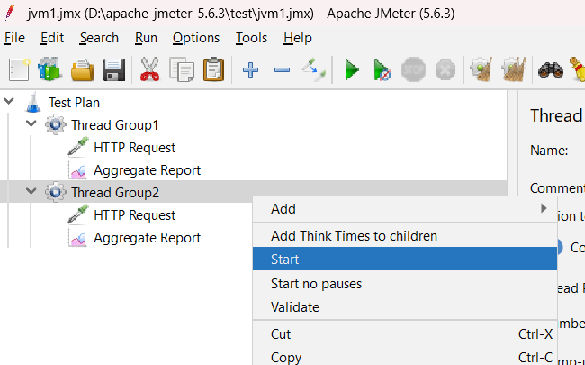Viewport: 585px width, 365px height.
Task: Open the Templates icon in toolbar
Action: [x=49, y=69]
